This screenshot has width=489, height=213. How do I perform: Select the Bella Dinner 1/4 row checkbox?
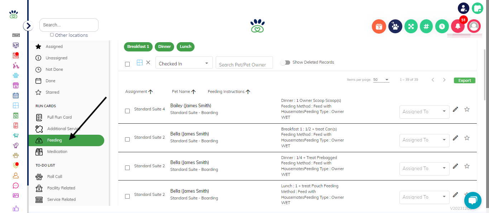pyautogui.click(x=128, y=168)
